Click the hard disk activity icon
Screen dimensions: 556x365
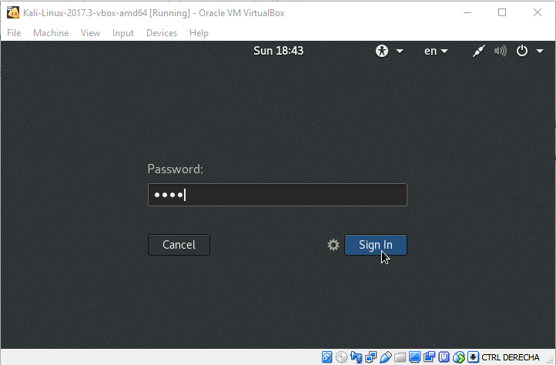[327, 357]
